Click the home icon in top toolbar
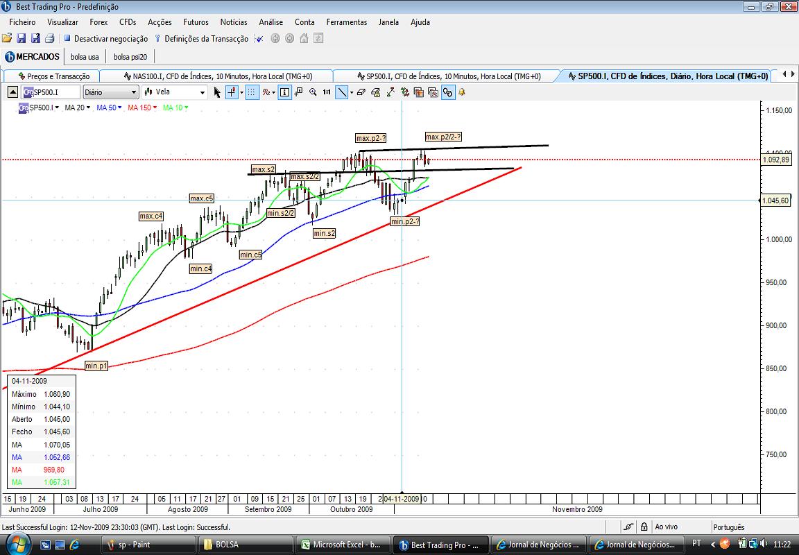Image resolution: width=799 pixels, height=555 pixels. point(304,39)
